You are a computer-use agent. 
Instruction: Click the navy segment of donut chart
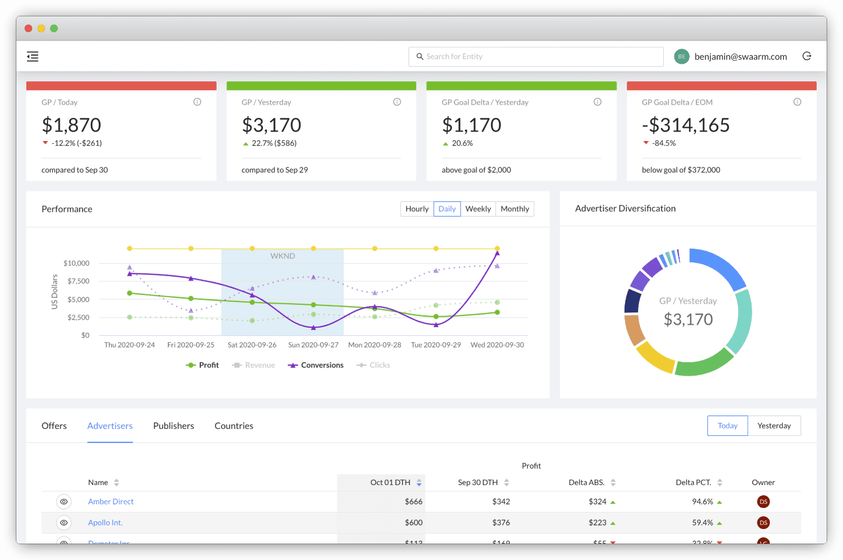pos(632,301)
